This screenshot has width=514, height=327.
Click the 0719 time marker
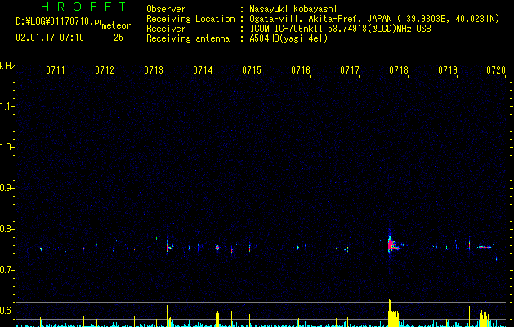448,70
